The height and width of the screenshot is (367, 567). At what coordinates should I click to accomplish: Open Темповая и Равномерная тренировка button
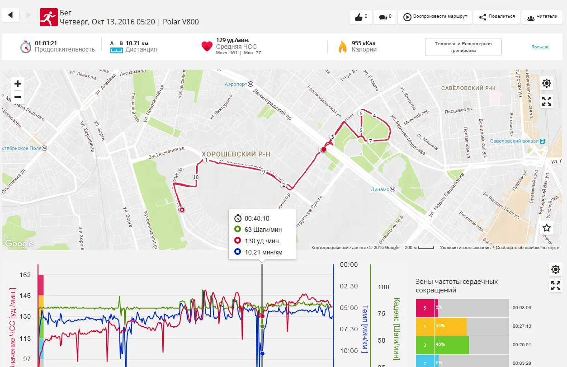tap(463, 47)
